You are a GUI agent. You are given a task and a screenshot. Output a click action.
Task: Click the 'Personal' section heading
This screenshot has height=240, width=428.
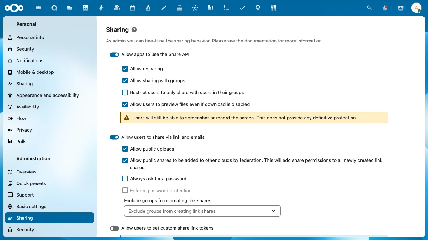26,24
